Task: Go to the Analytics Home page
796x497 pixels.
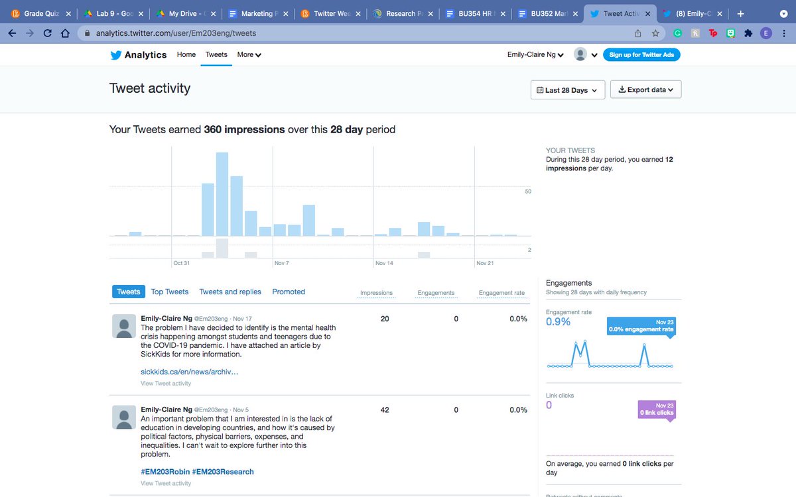Action: (x=186, y=55)
